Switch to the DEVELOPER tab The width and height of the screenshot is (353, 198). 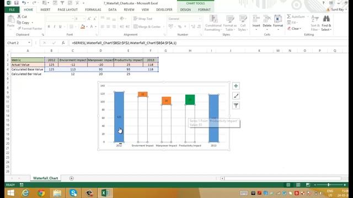[x=164, y=10]
